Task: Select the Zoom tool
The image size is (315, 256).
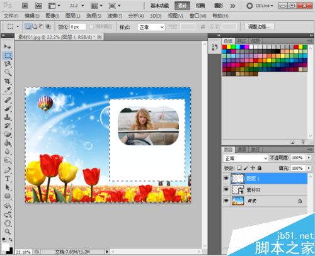Action: (8, 231)
